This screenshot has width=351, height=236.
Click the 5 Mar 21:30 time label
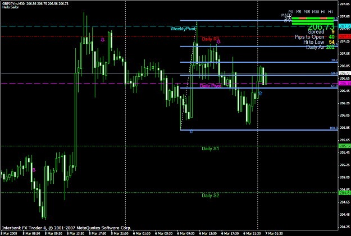[x=121, y=234]
